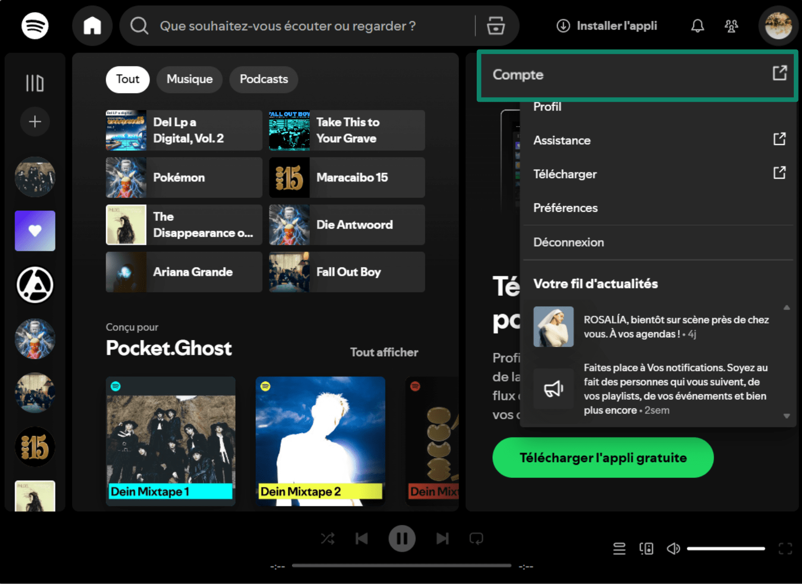Image resolution: width=802 pixels, height=584 pixels.
Task: Open the notifications bell icon
Action: pos(697,26)
